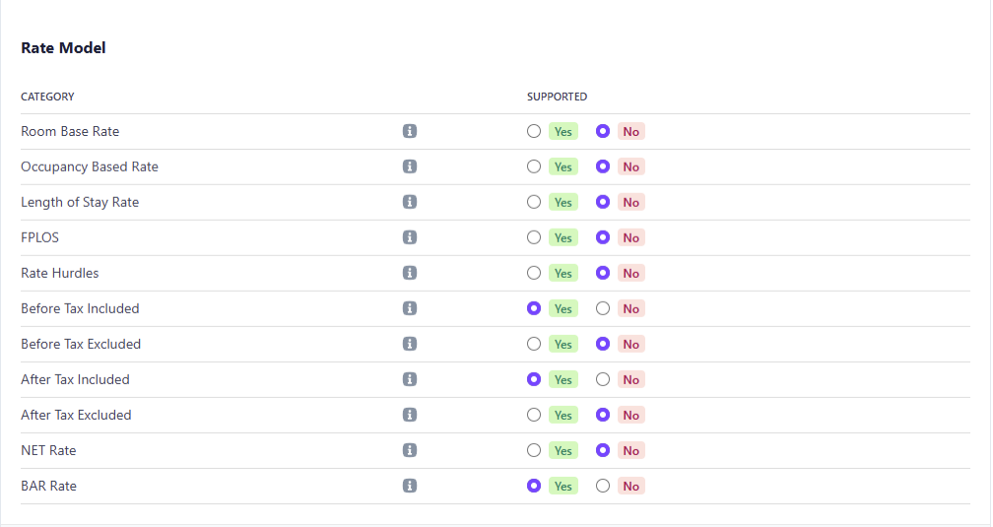993x527 pixels.
Task: Select Yes for Rate Hurdles
Action: click(534, 273)
